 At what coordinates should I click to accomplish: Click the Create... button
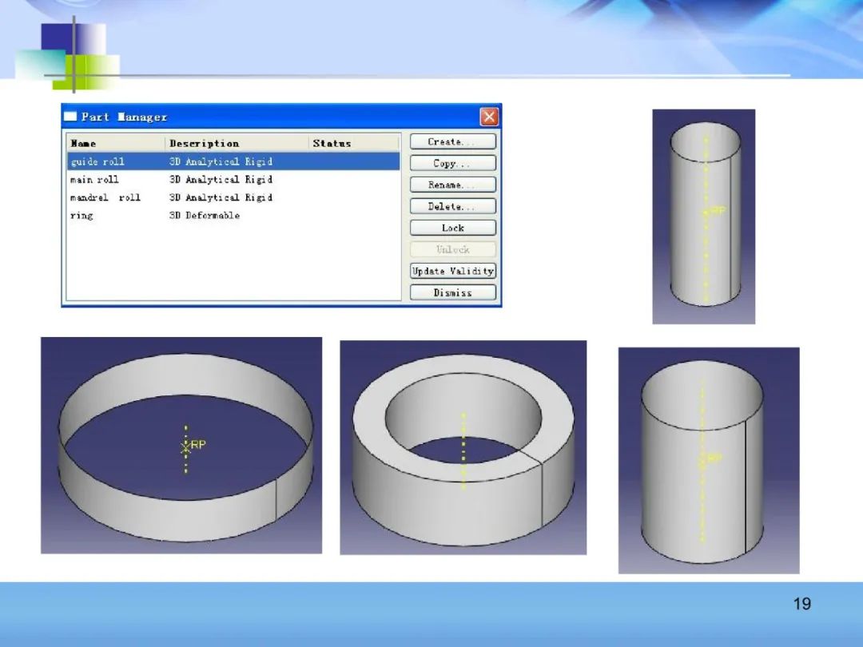click(x=452, y=142)
